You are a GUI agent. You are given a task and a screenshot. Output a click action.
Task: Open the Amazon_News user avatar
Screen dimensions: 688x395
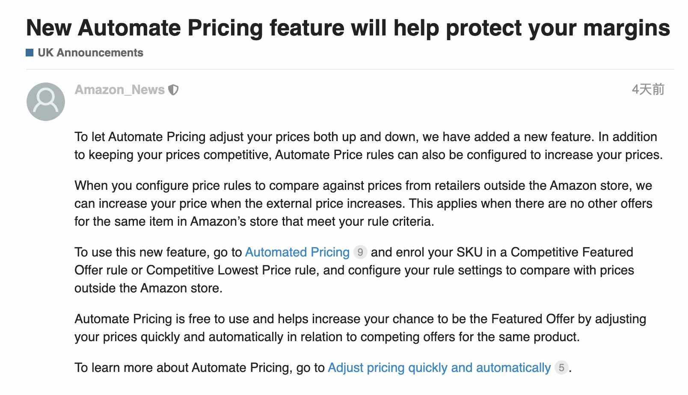point(46,102)
